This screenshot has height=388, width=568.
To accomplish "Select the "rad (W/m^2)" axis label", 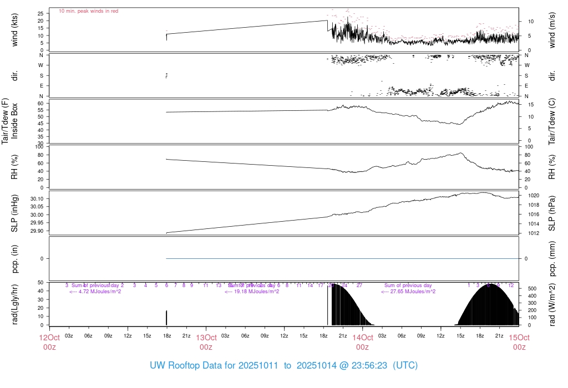I will 552,304.
